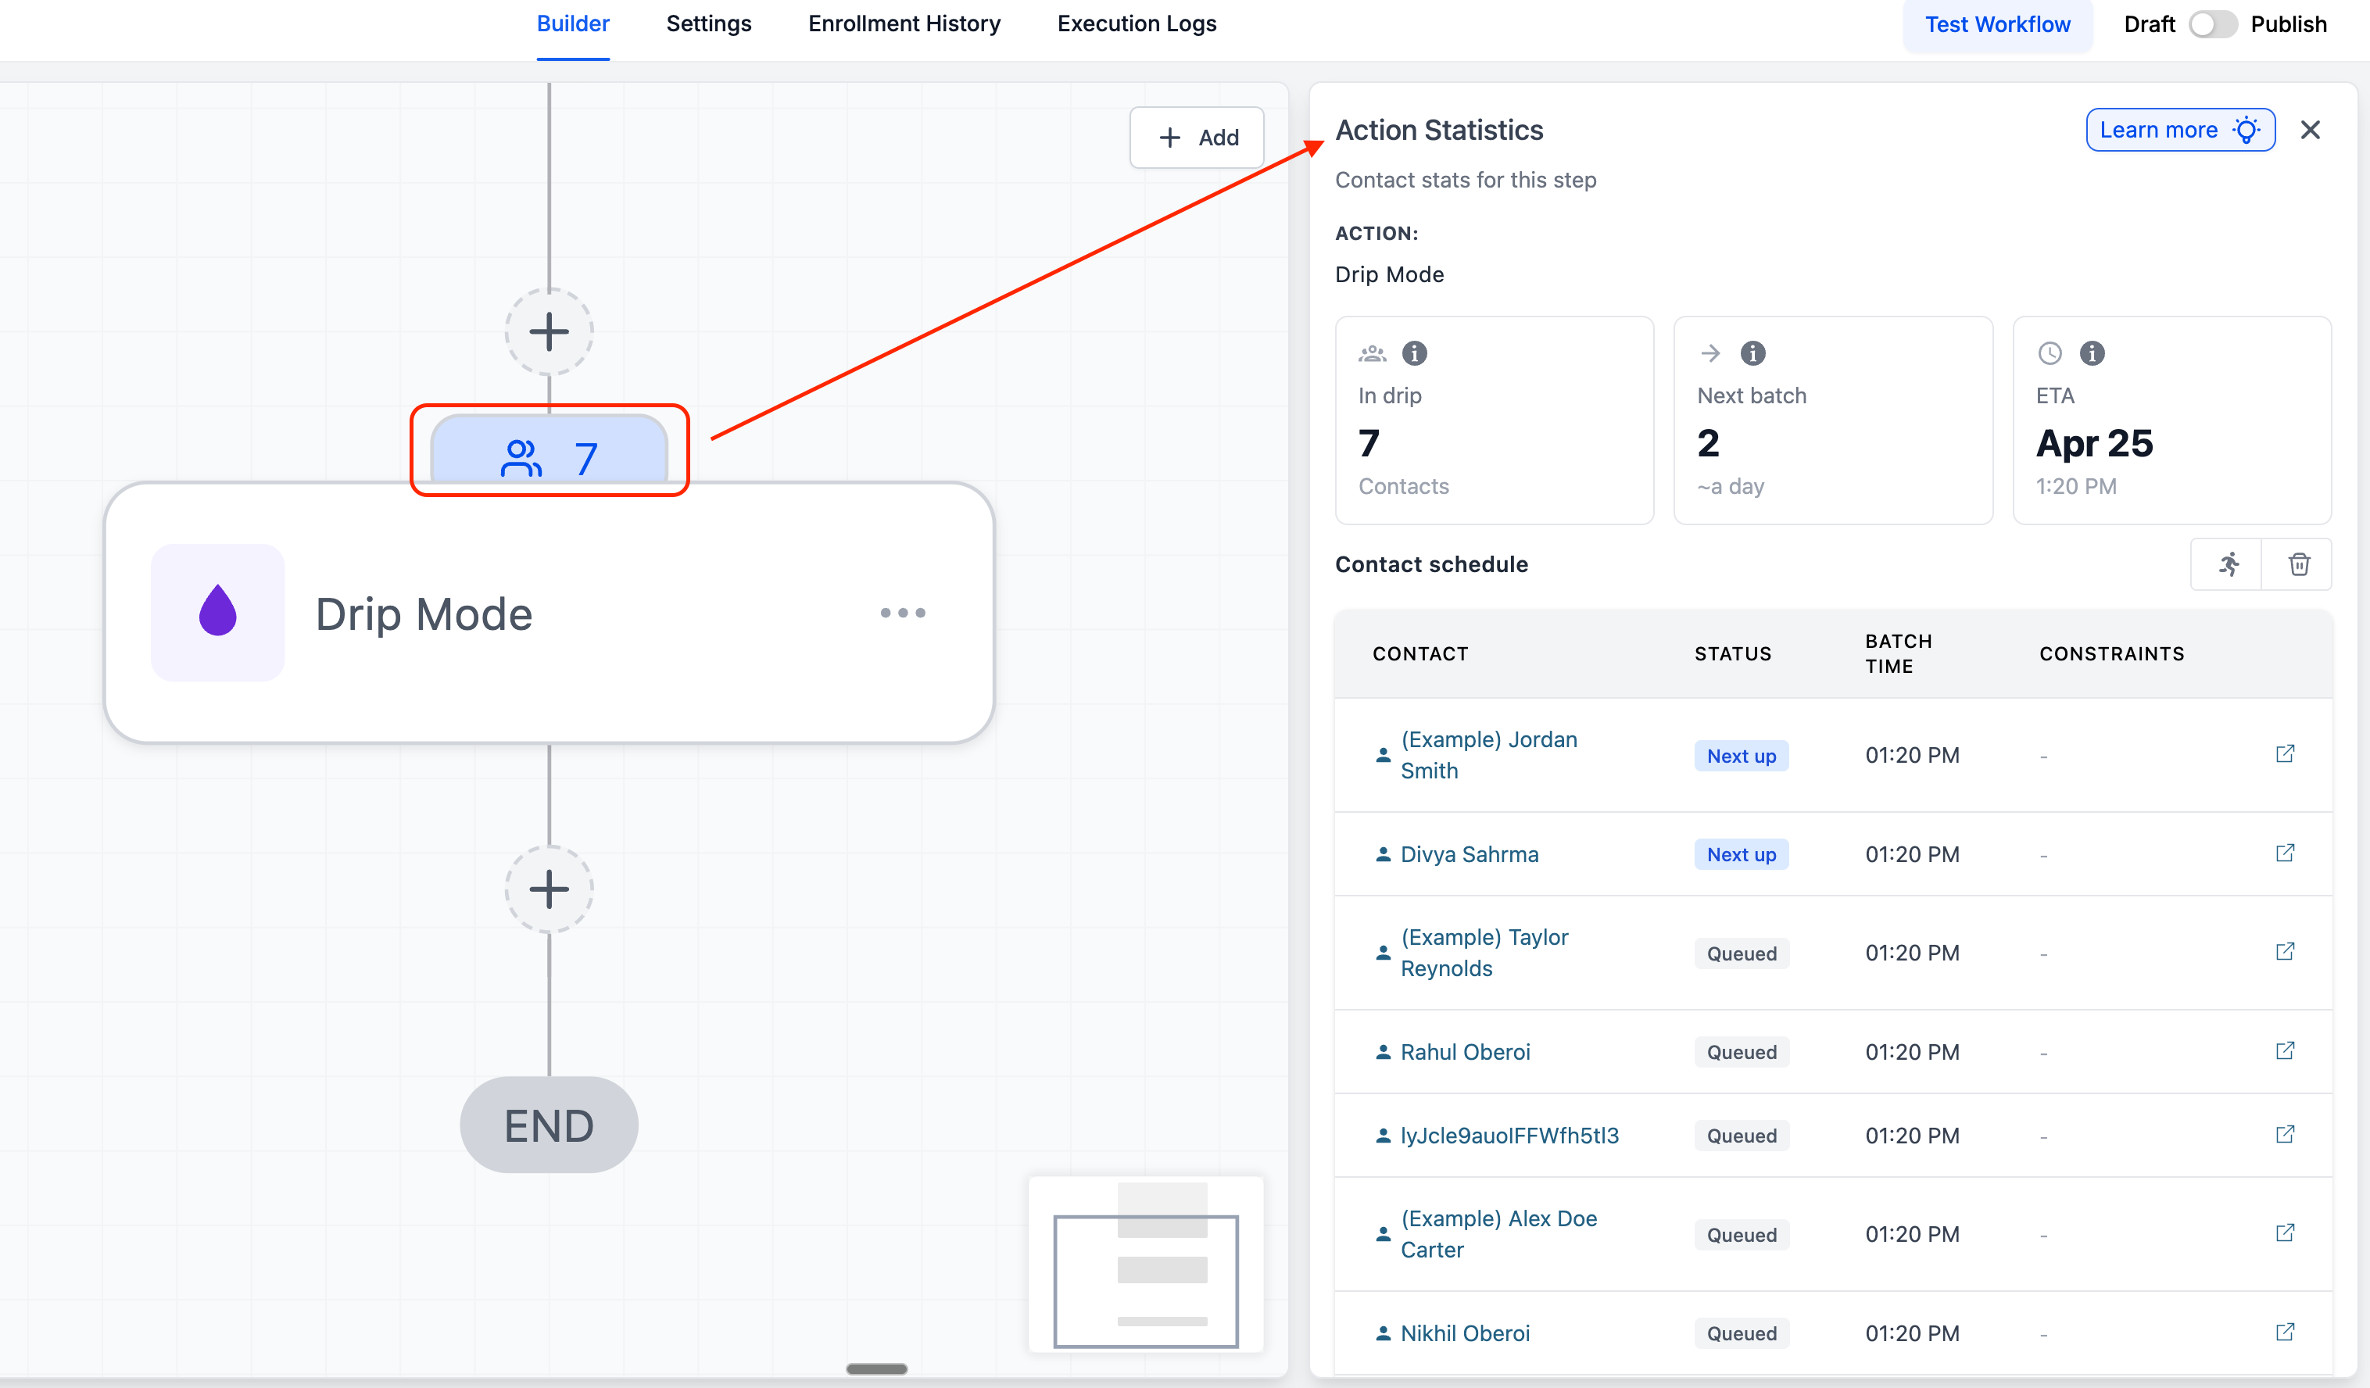The image size is (2370, 1388).
Task: Open the Execution Logs tab
Action: click(1136, 24)
